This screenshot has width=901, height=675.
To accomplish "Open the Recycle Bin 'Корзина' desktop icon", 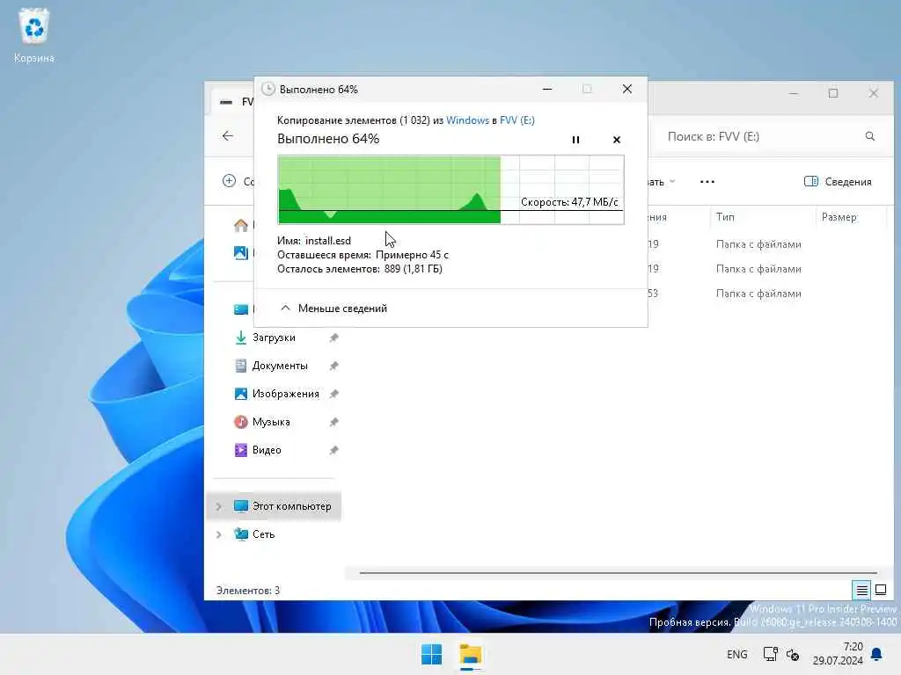I will coord(34,35).
